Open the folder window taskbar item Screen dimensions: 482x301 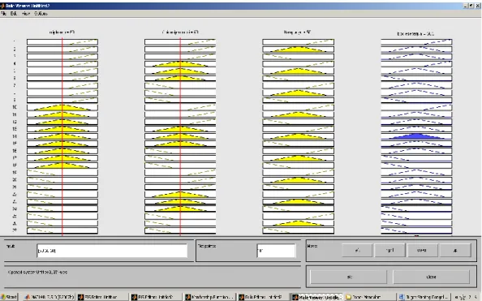pyautogui.click(x=370, y=297)
